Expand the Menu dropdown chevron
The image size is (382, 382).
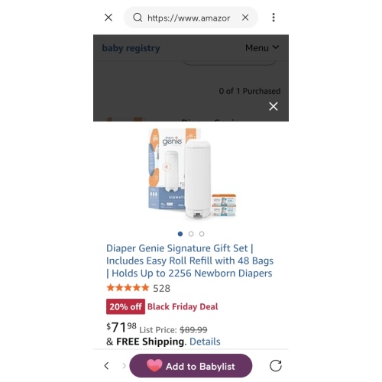click(x=276, y=47)
